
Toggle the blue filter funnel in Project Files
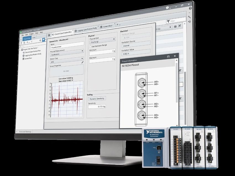[x=44, y=40]
